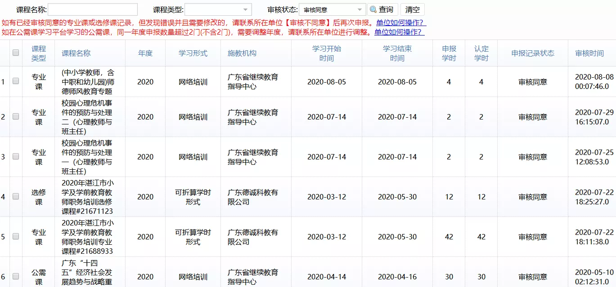The width and height of the screenshot is (616, 287).
Task: Check row 3 checkbox for 校园心理危机 一 course
Action: (16, 156)
